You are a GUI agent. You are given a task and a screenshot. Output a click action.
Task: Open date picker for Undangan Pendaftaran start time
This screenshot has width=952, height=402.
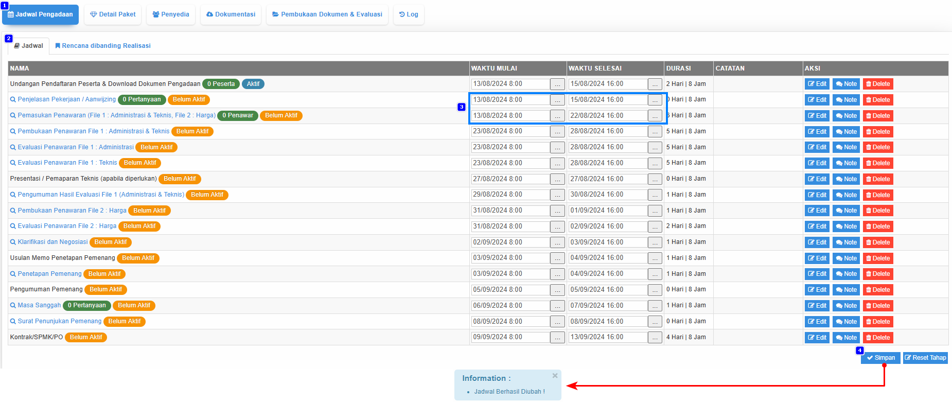coord(557,84)
